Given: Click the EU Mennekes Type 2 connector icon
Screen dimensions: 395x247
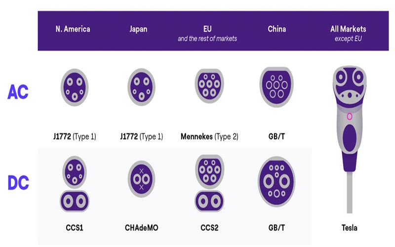Looking at the screenshot, I should [209, 86].
